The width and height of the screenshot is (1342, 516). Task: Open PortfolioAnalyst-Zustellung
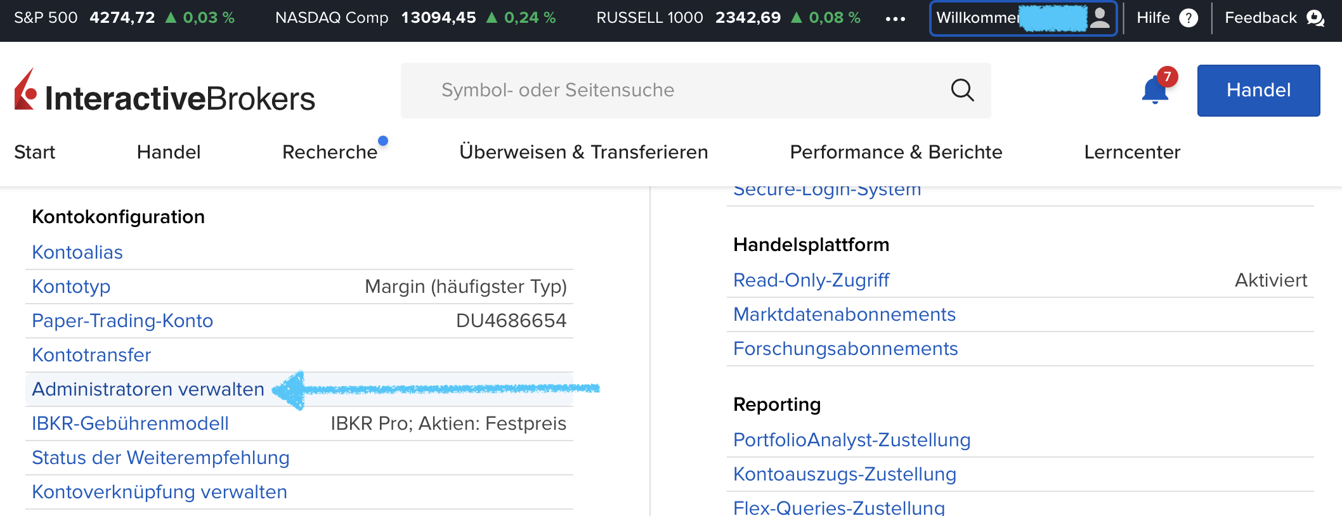click(852, 440)
